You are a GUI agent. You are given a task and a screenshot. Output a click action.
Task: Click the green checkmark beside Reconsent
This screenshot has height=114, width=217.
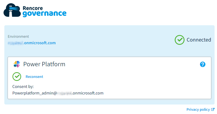coord(17,77)
